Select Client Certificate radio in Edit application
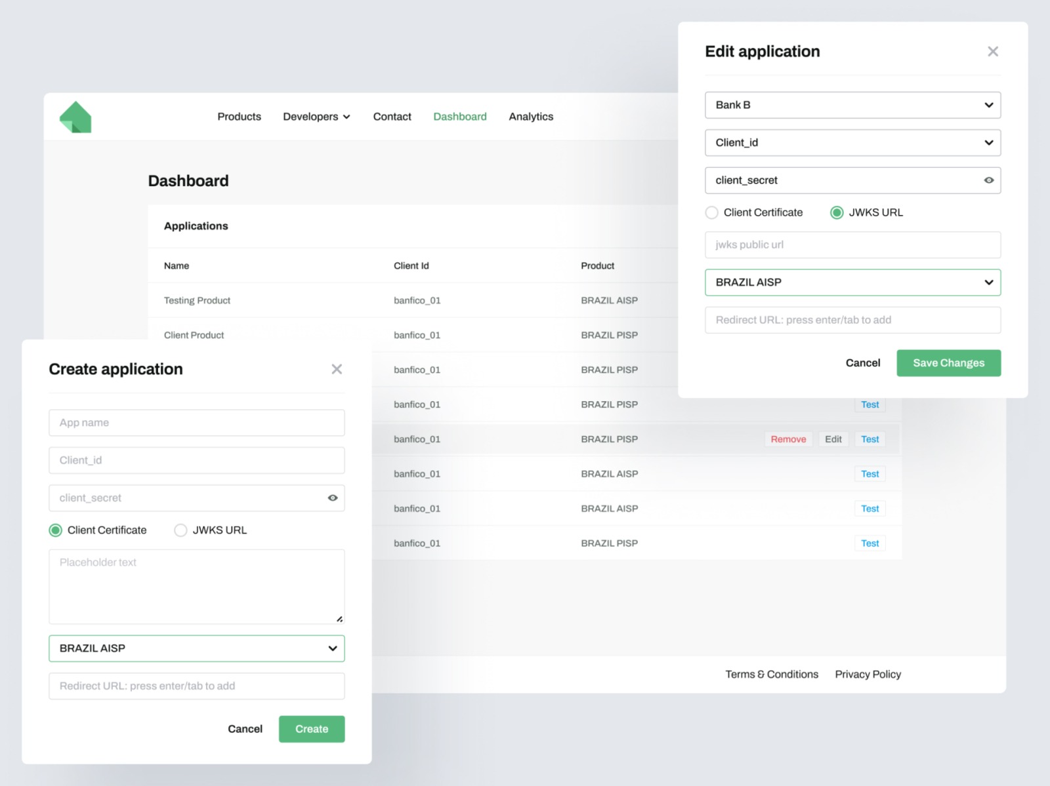This screenshot has width=1050, height=786. 712,212
